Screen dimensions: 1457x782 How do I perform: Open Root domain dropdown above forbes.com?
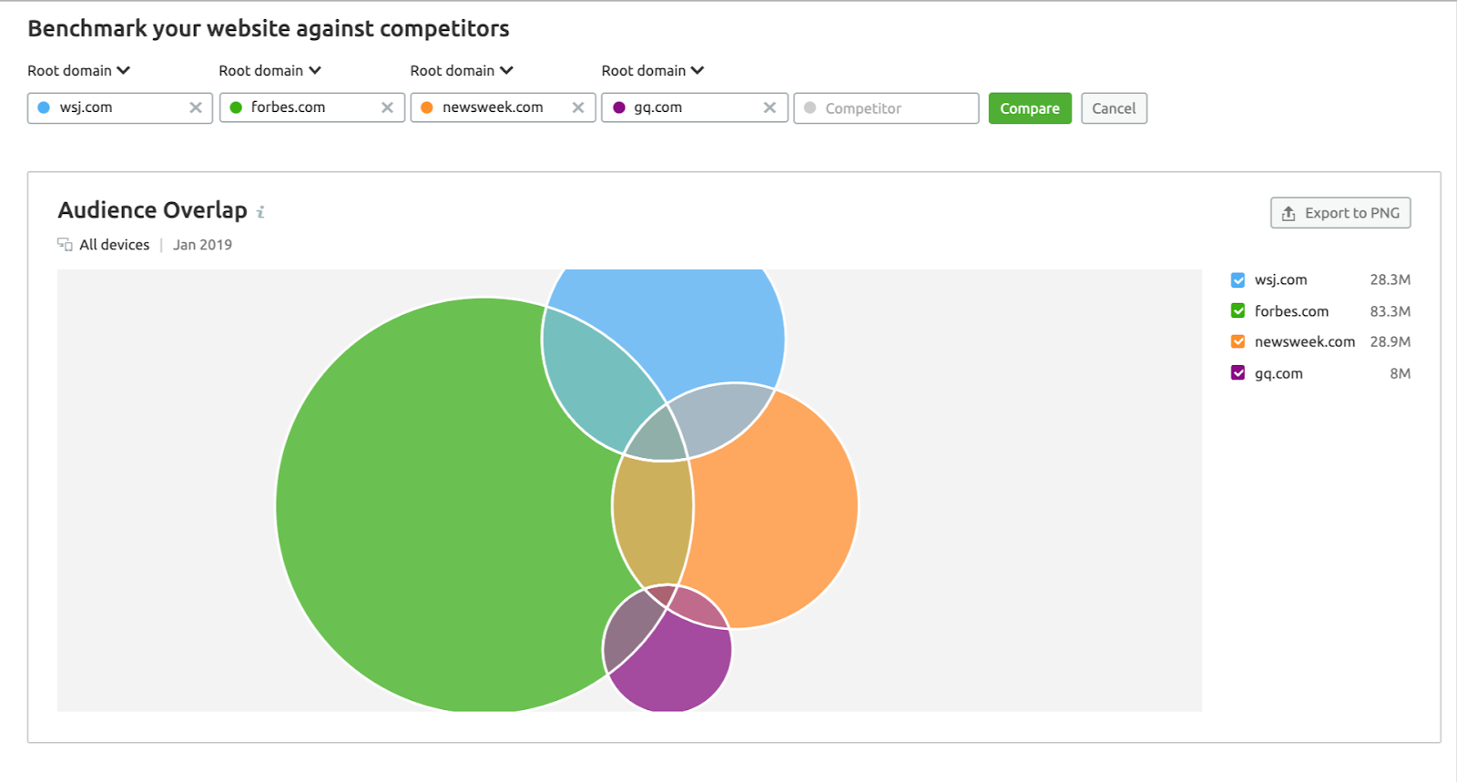pyautogui.click(x=270, y=70)
